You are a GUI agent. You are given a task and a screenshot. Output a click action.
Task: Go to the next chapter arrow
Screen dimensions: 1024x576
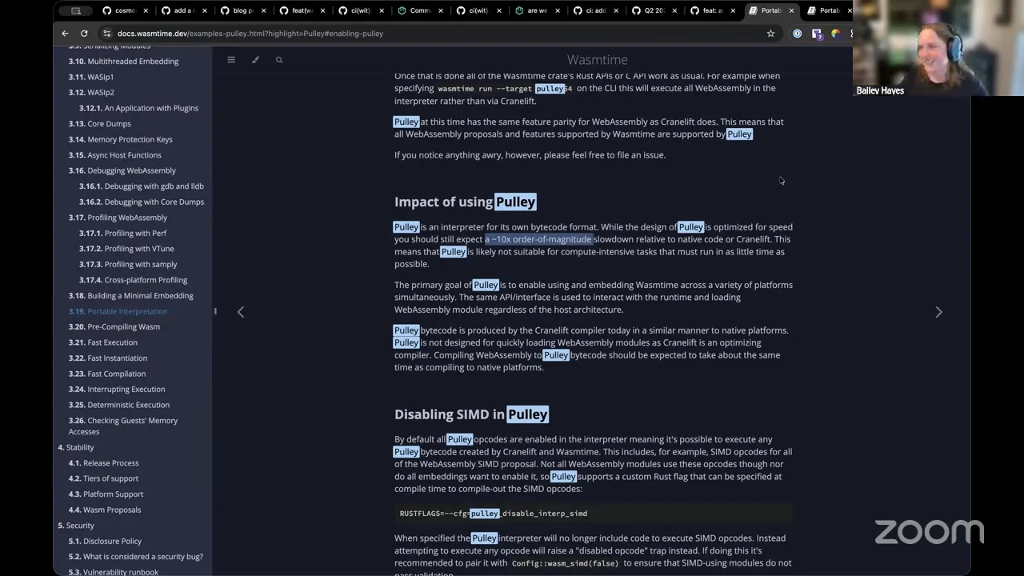939,312
